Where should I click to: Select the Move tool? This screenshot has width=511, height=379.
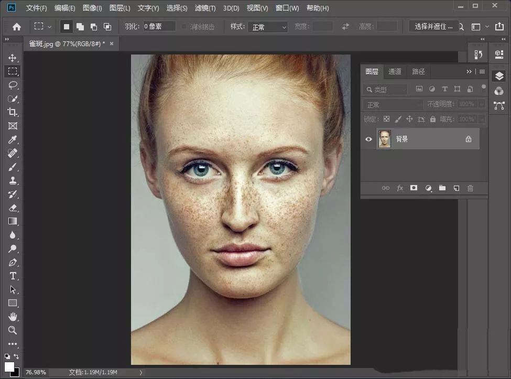[x=13, y=58]
